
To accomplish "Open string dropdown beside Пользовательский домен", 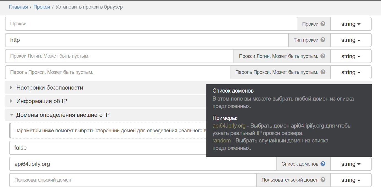I will (351, 180).
